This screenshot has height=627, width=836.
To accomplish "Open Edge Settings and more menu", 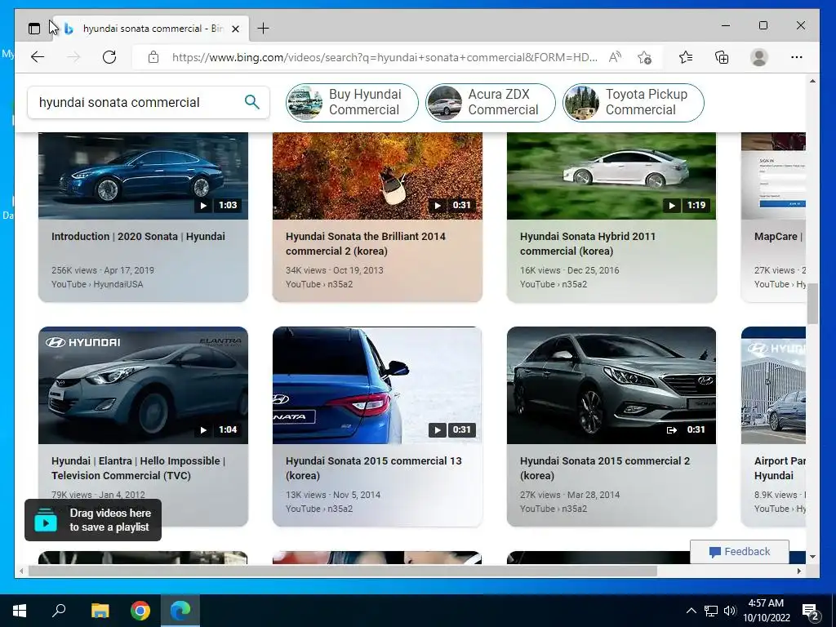I will 797,57.
